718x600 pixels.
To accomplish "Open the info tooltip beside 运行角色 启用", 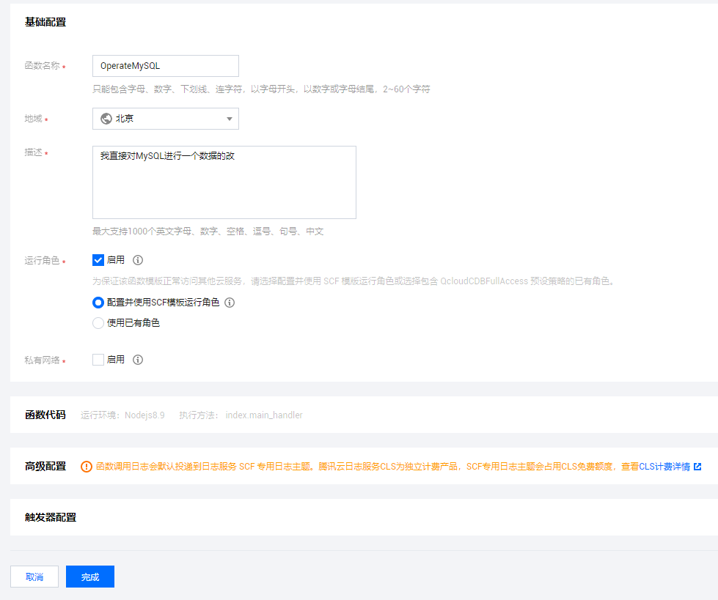I will coord(137,259).
